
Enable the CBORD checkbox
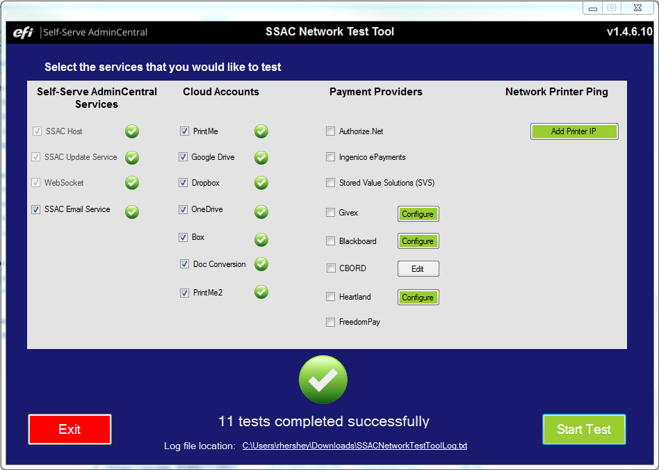coord(331,268)
